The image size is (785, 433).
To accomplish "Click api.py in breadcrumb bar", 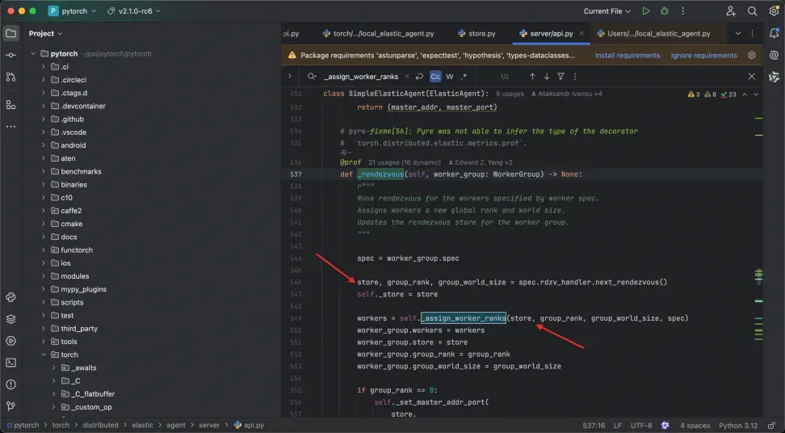I will tap(249, 425).
